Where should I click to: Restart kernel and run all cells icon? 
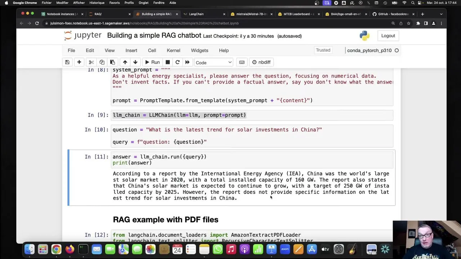[x=187, y=62]
